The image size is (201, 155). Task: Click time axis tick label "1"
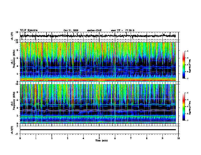pyautogui.click(x=36, y=138)
